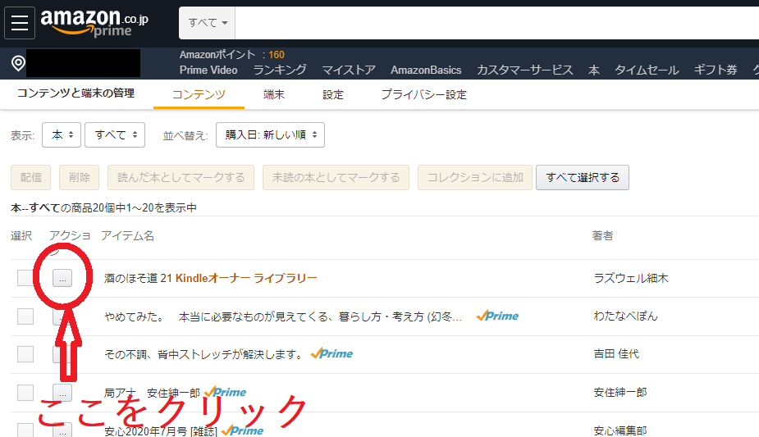The image size is (759, 437).
Task: Click the delivery location pin icon
Action: pyautogui.click(x=18, y=63)
